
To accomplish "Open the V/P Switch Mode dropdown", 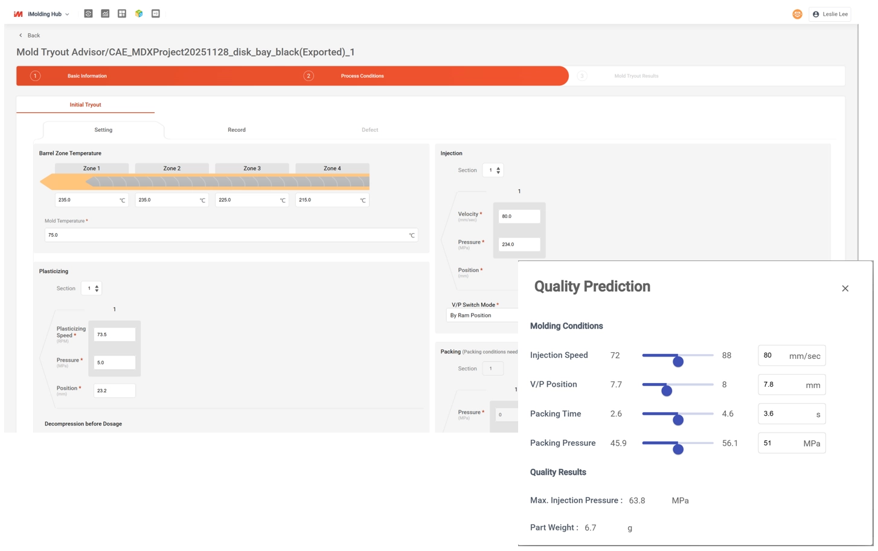I will (482, 315).
